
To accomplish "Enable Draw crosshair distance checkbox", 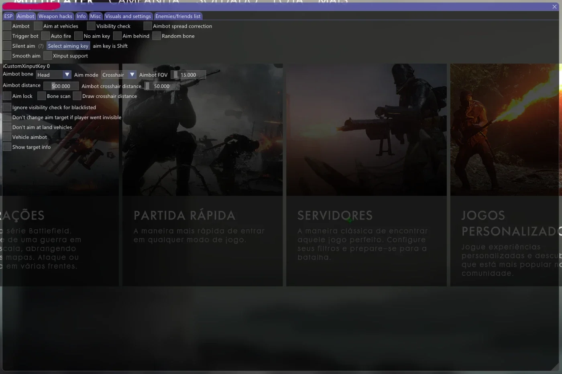I will [77, 96].
